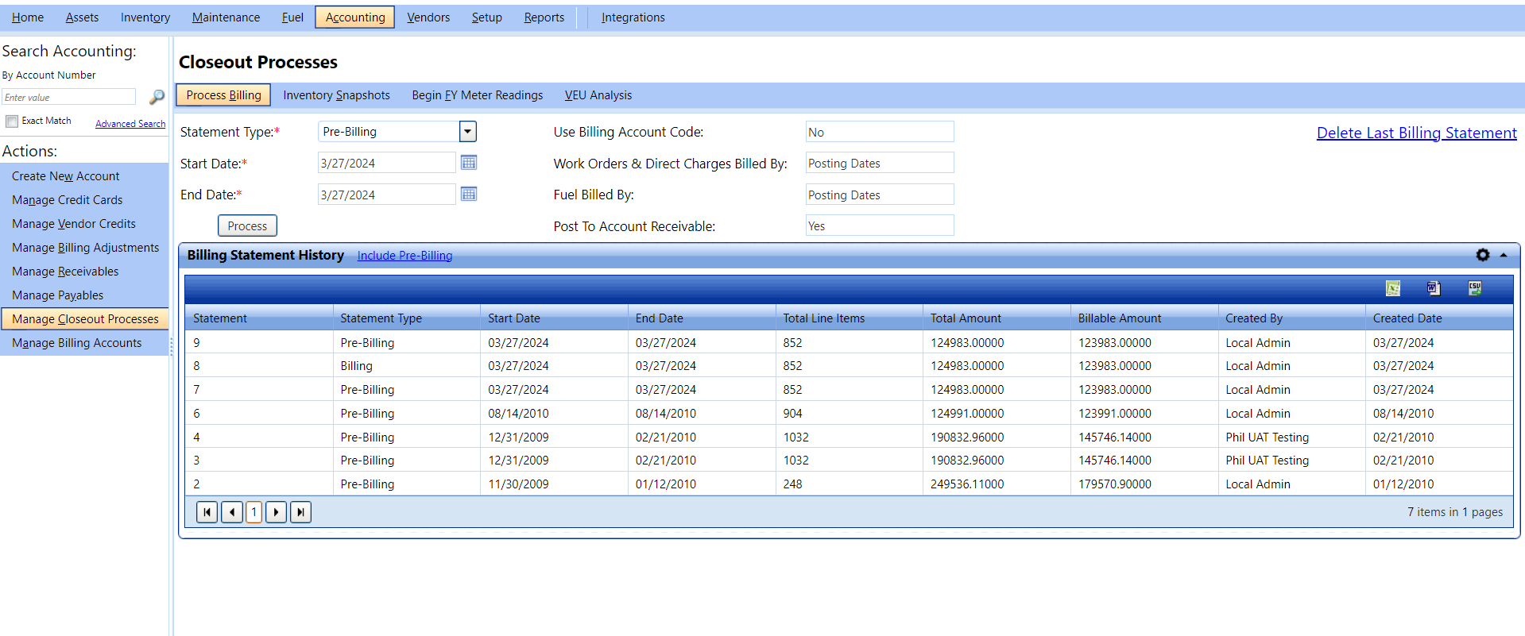1525x636 pixels.
Task: Go to the last page of results
Action: pyautogui.click(x=300, y=512)
